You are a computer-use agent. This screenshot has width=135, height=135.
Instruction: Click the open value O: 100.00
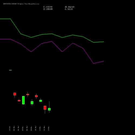tap(48, 9)
